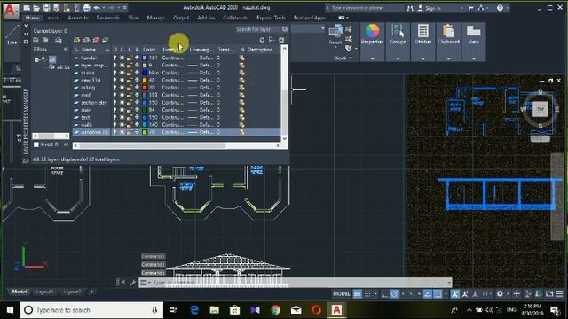Toggle Lock icon for text layer
Screen dimensions: 568x319
click(129, 117)
